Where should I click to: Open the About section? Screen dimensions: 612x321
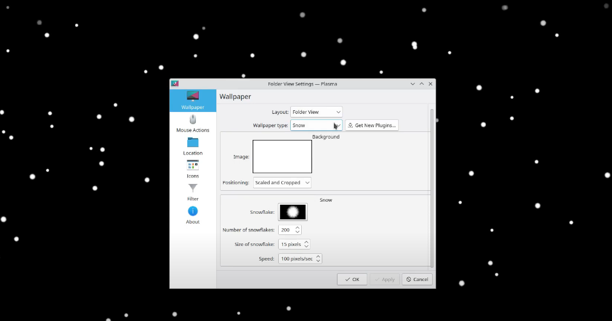click(193, 214)
